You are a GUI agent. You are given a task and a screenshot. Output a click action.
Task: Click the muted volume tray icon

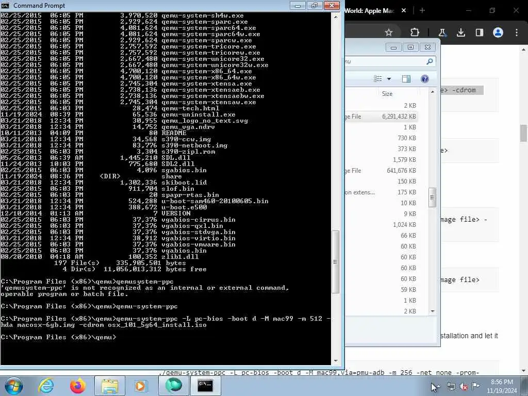point(464,387)
